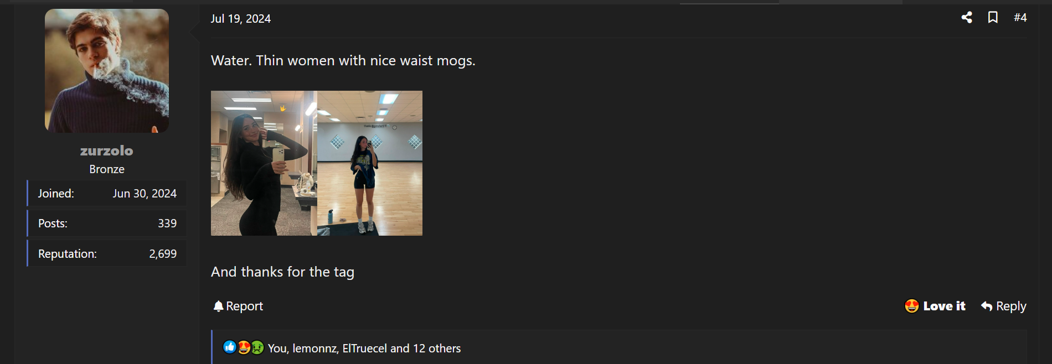The height and width of the screenshot is (364, 1052).
Task: Open the #4 post permalink
Action: [x=1020, y=18]
